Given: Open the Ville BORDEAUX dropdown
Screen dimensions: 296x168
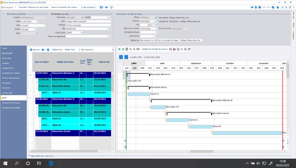Looking at the screenshot, I should click(108, 29).
